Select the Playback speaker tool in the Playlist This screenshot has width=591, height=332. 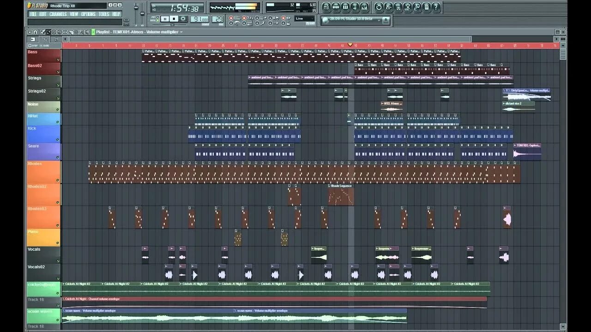pos(87,32)
